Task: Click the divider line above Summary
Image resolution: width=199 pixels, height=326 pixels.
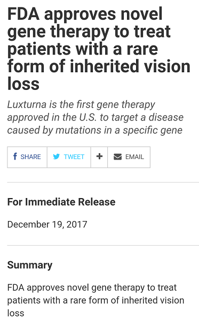Action: coord(103,245)
